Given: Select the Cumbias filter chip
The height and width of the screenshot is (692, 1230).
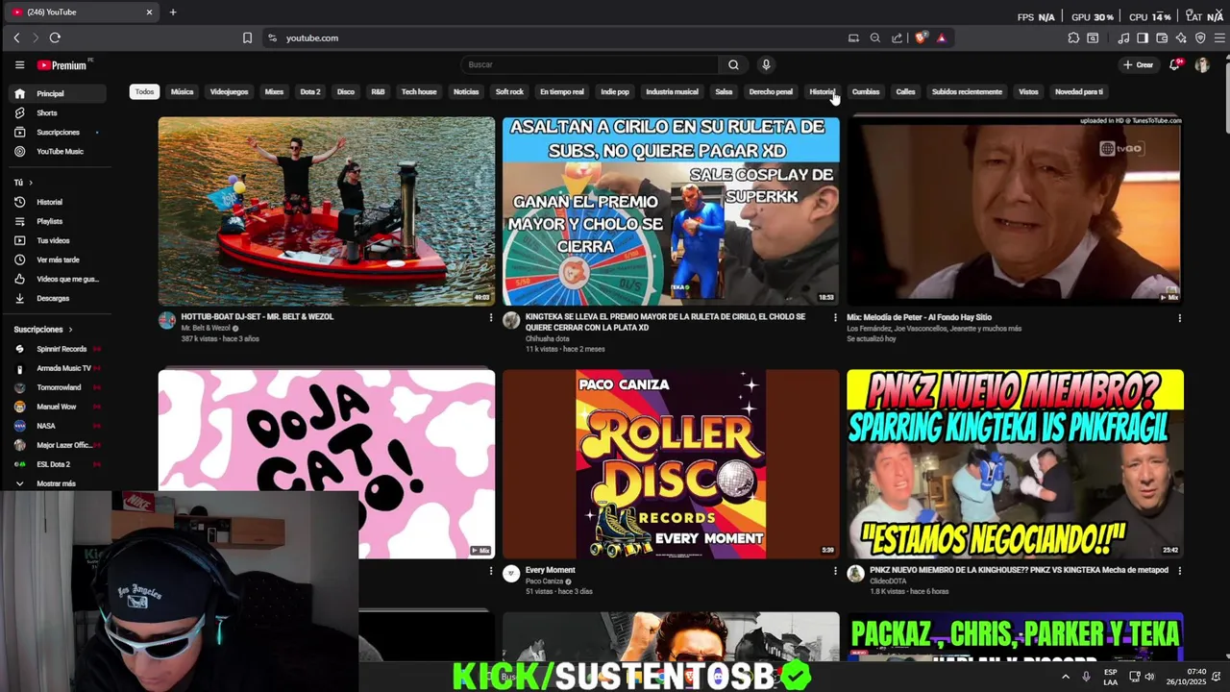Looking at the screenshot, I should (866, 91).
